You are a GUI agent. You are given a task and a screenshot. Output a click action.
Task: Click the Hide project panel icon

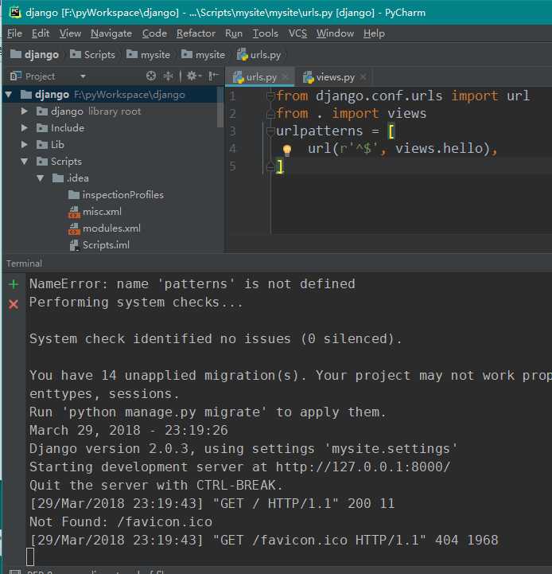(213, 76)
